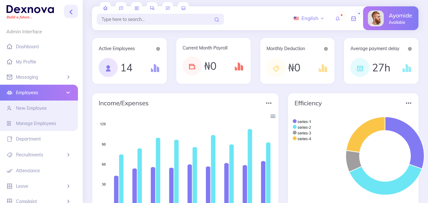Click in the 'Type here to search' field
Viewport: 428px width, 203px height.
tap(156, 19)
